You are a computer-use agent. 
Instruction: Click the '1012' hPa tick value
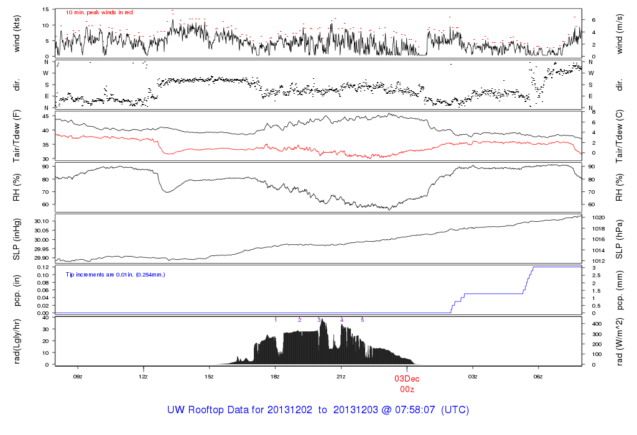(598, 261)
